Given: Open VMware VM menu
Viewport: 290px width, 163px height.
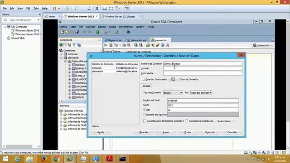Looking at the screenshot, I should 28,9.
